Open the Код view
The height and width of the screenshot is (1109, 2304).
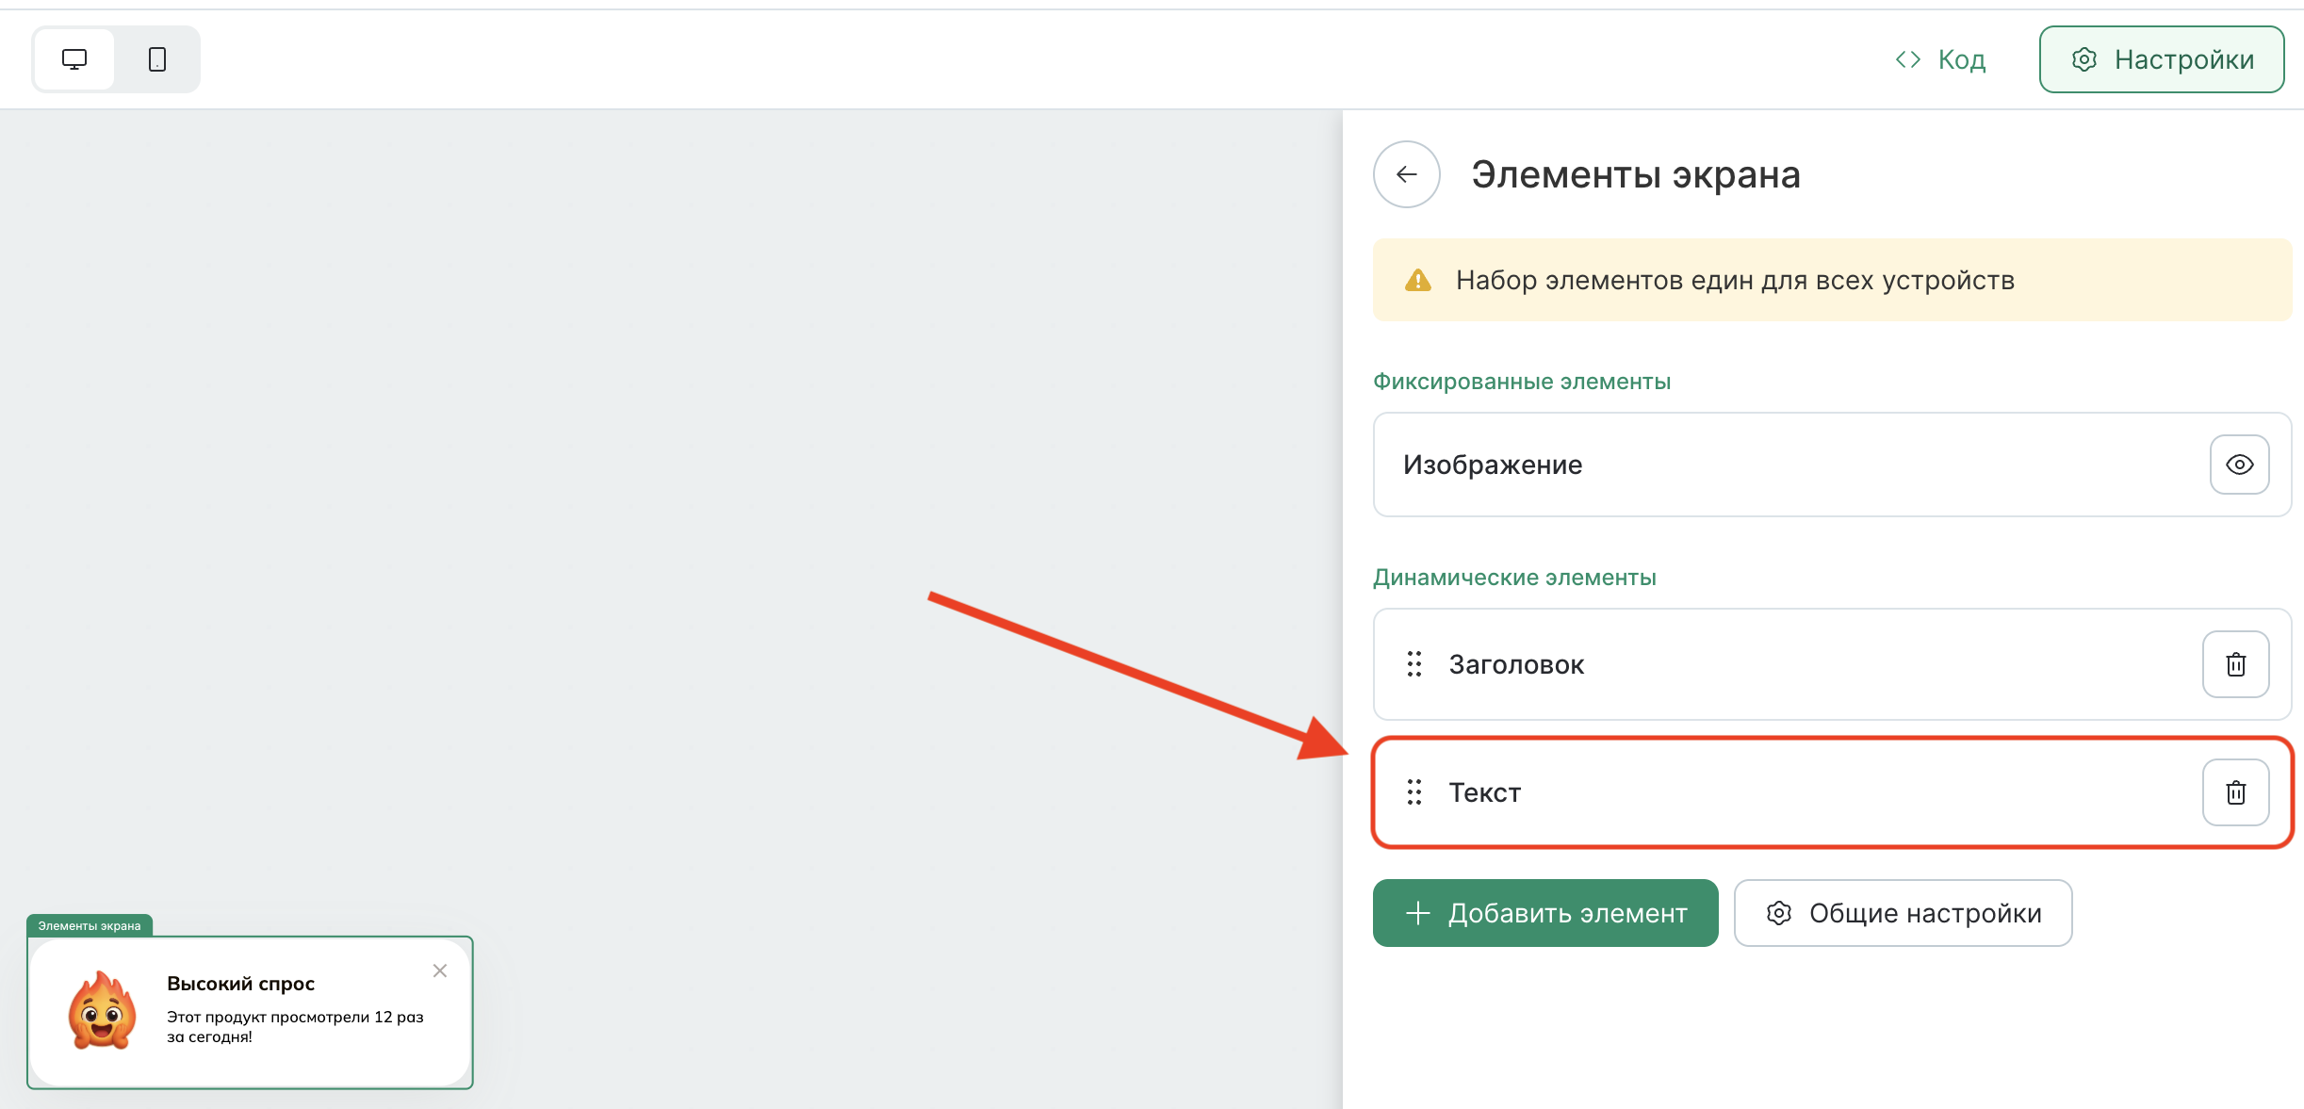(1941, 59)
